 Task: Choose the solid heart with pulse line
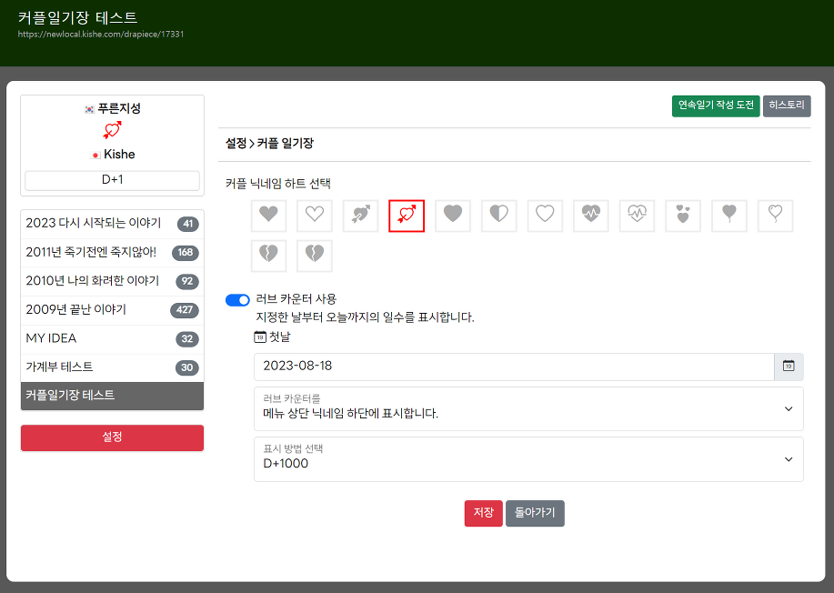tap(591, 216)
